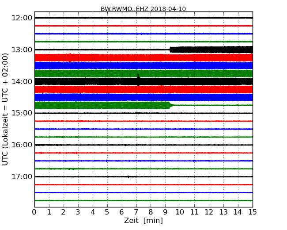Select the x-axis tick label 2
Image resolution: width=287 pixels, height=230 pixels.
[64, 212]
